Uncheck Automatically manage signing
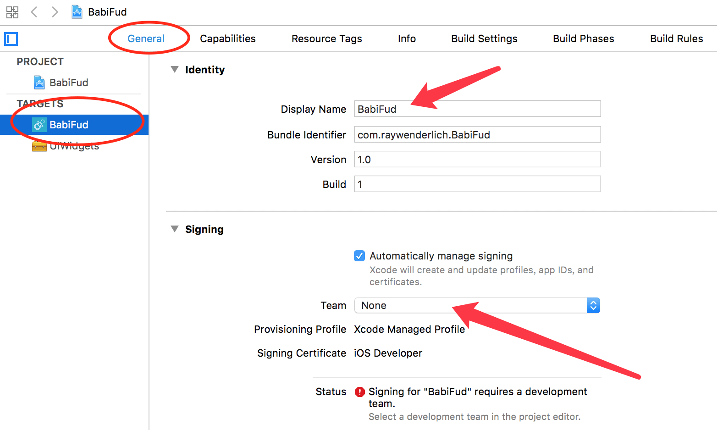 click(x=359, y=256)
